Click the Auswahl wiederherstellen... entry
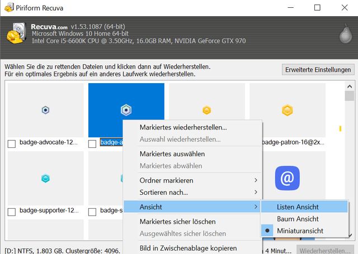The image size is (358, 254). (x=192, y=140)
